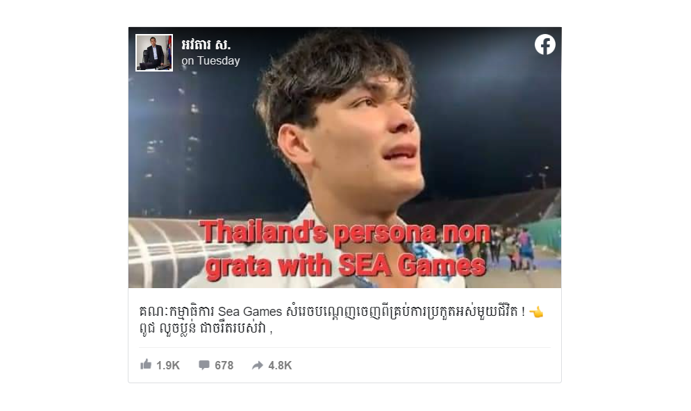This screenshot has width=691, height=411.
Task: Click the second line of Khmer caption
Action: coord(206,328)
